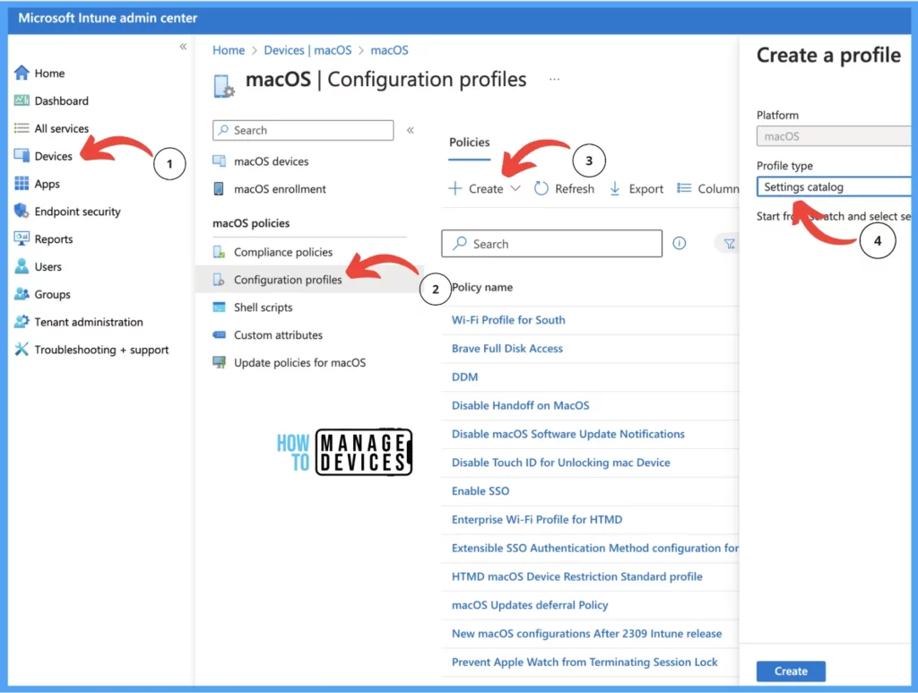
Task: Open the Enable SSO policy link
Action: pyautogui.click(x=481, y=491)
